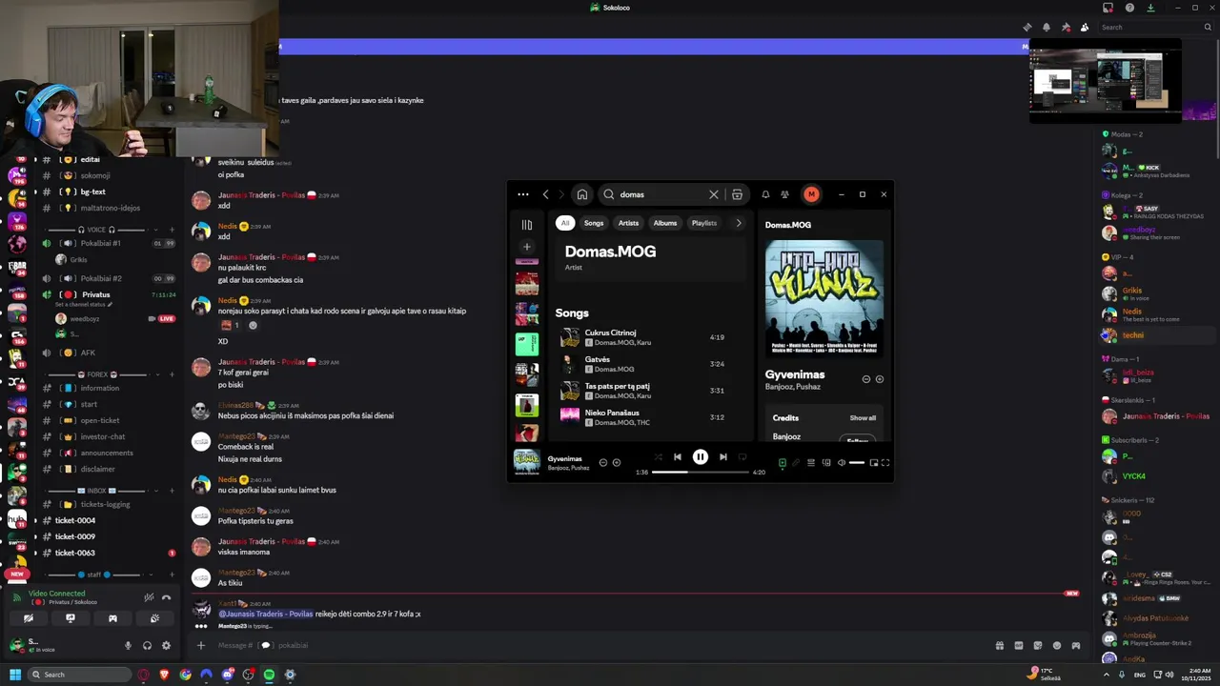
Task: Skip to next track in Spotify
Action: pyautogui.click(x=722, y=457)
